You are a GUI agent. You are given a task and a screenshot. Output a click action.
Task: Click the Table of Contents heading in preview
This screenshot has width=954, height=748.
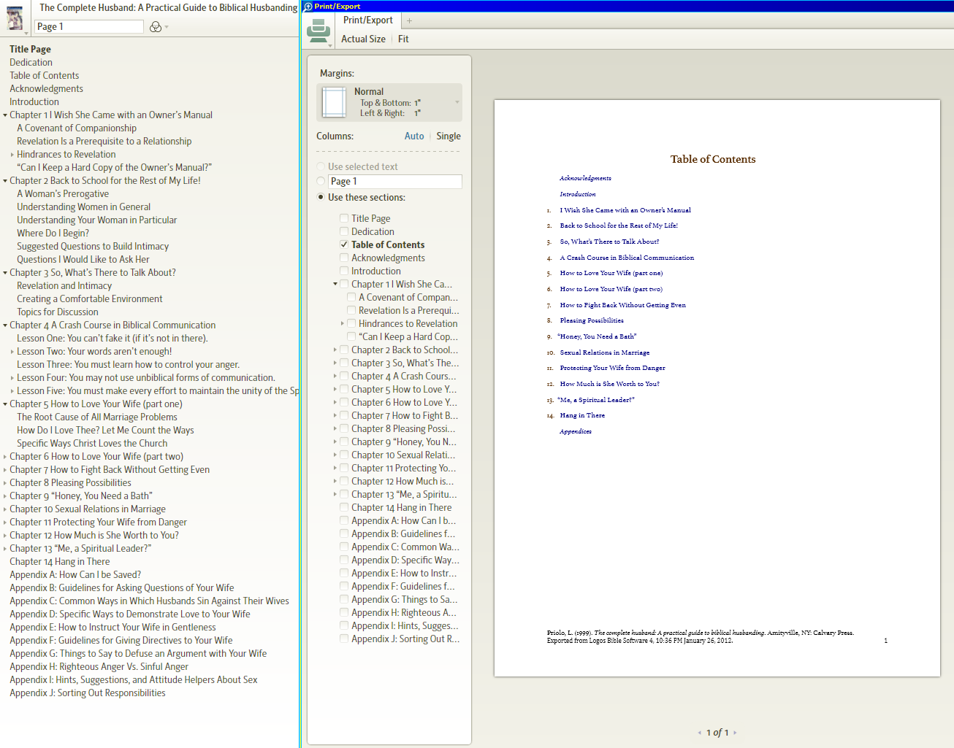click(x=713, y=159)
